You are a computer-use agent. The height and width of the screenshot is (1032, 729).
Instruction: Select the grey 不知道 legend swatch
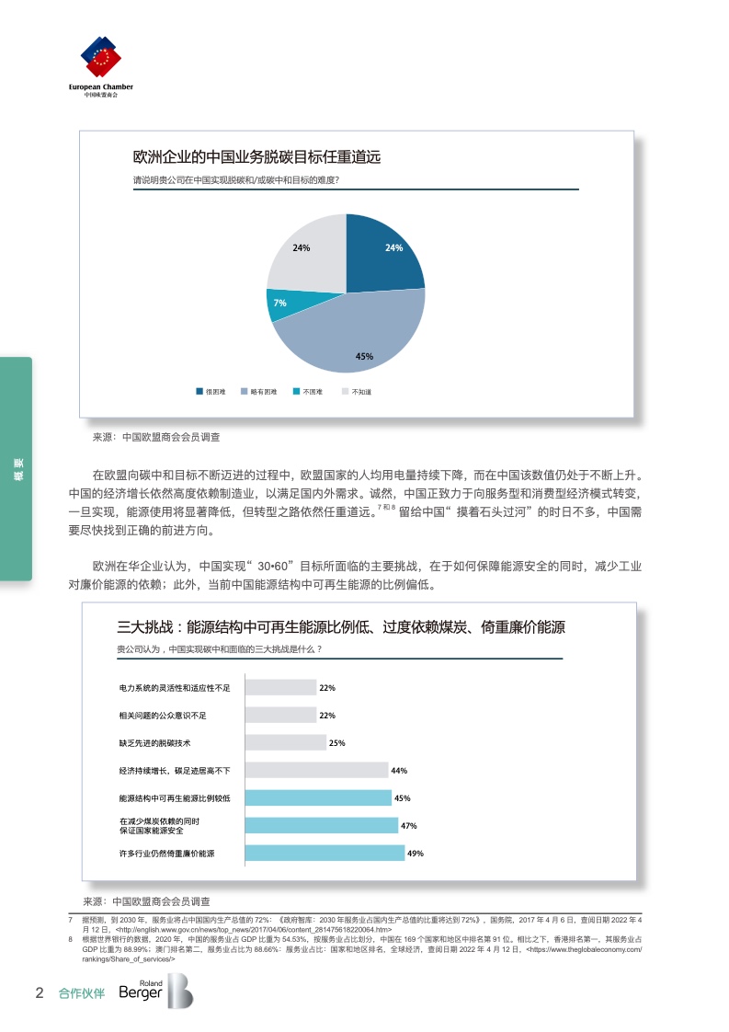[x=345, y=391]
